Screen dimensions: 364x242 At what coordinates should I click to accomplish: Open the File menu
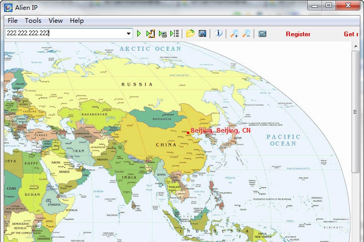[12, 21]
